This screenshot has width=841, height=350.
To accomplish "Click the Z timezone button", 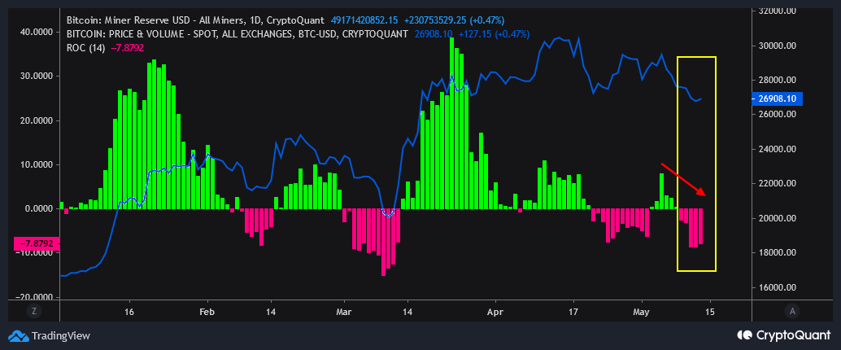I will [34, 310].
